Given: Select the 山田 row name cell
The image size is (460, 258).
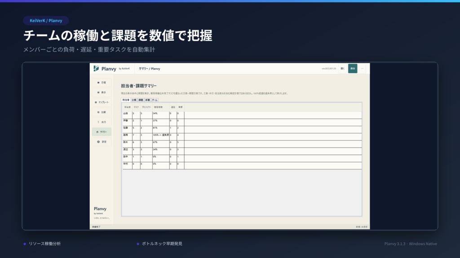Looking at the screenshot, I should (127, 115).
